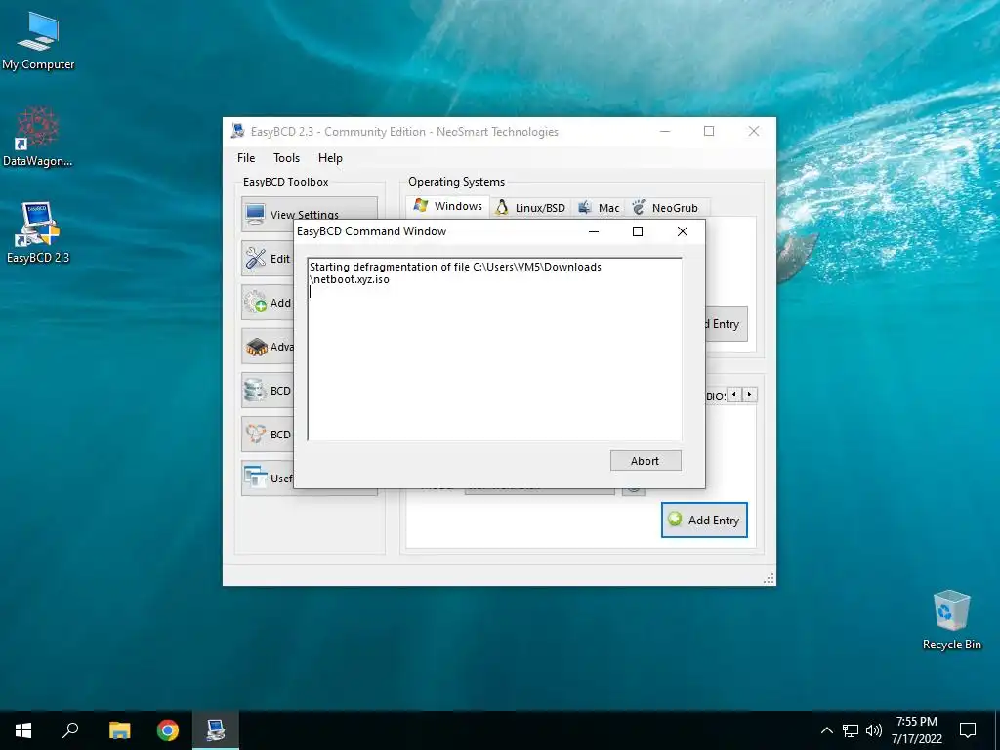Open taskbar search magnifier
Screen dimensions: 1000x750
[70, 730]
